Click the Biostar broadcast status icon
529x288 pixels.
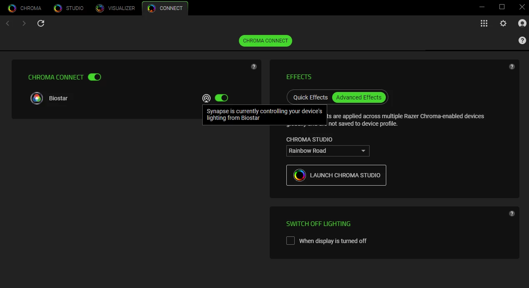coord(206,98)
